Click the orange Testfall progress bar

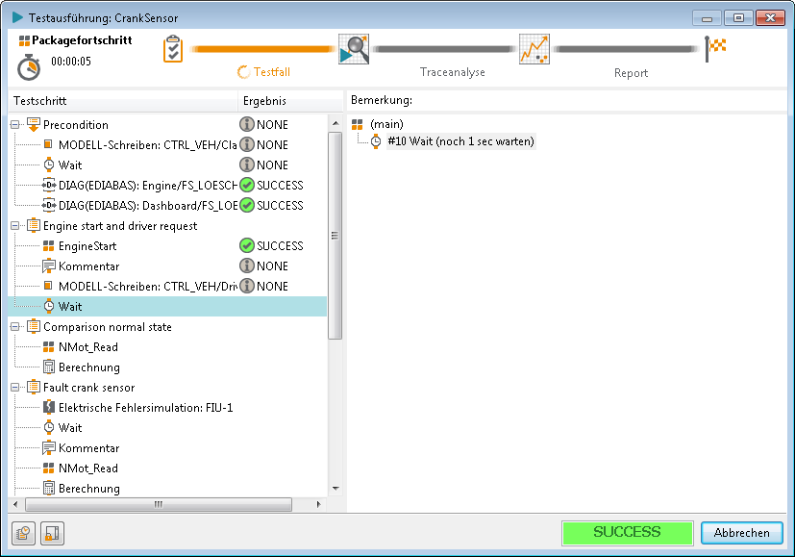coord(262,49)
